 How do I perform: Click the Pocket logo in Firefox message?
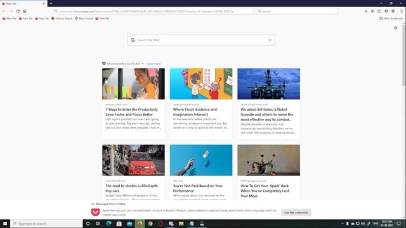[x=95, y=212]
